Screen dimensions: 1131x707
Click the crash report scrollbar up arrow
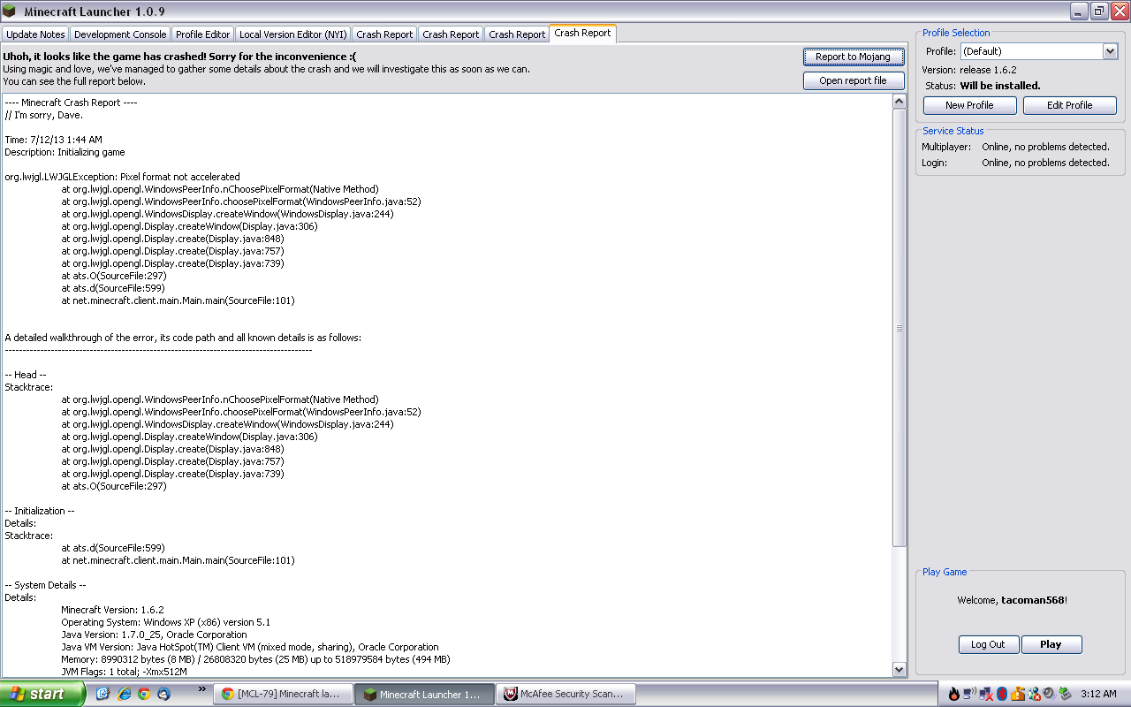899,102
